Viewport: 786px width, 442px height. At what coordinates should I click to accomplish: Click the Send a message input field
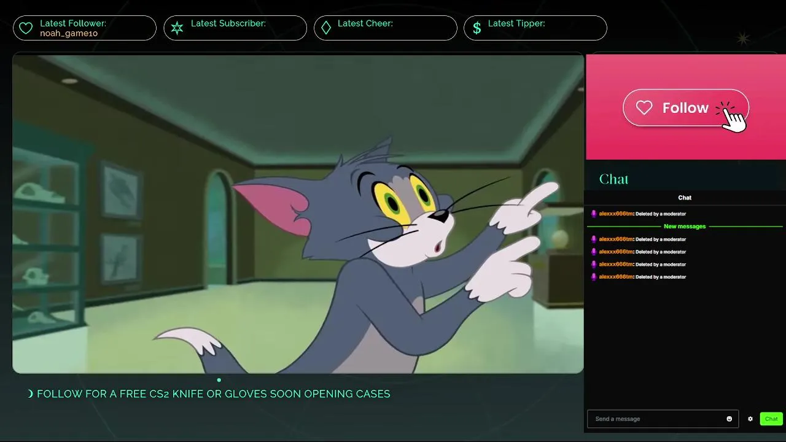pyautogui.click(x=663, y=419)
